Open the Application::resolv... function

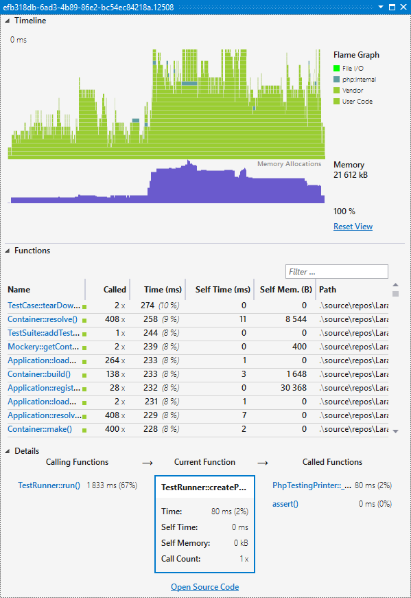coord(44,415)
